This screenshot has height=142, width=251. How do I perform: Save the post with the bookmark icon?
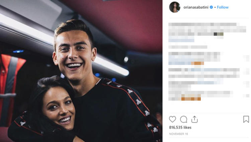click(246, 119)
